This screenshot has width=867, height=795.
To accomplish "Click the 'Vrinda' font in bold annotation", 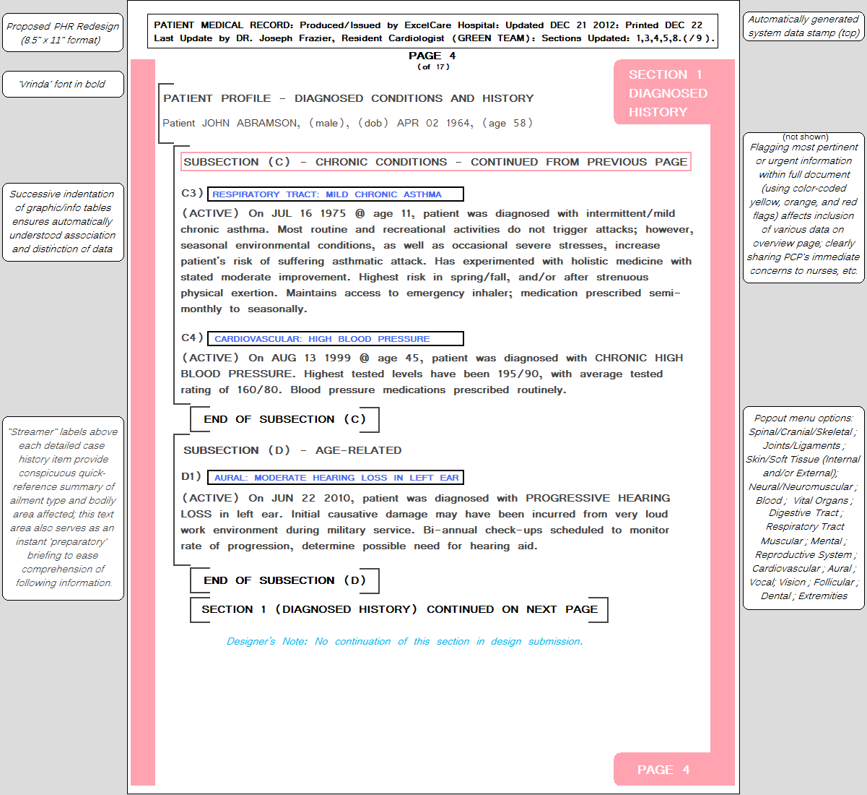I will tap(63, 85).
